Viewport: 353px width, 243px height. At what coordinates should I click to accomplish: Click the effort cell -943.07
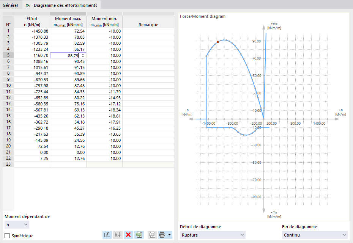[32, 74]
